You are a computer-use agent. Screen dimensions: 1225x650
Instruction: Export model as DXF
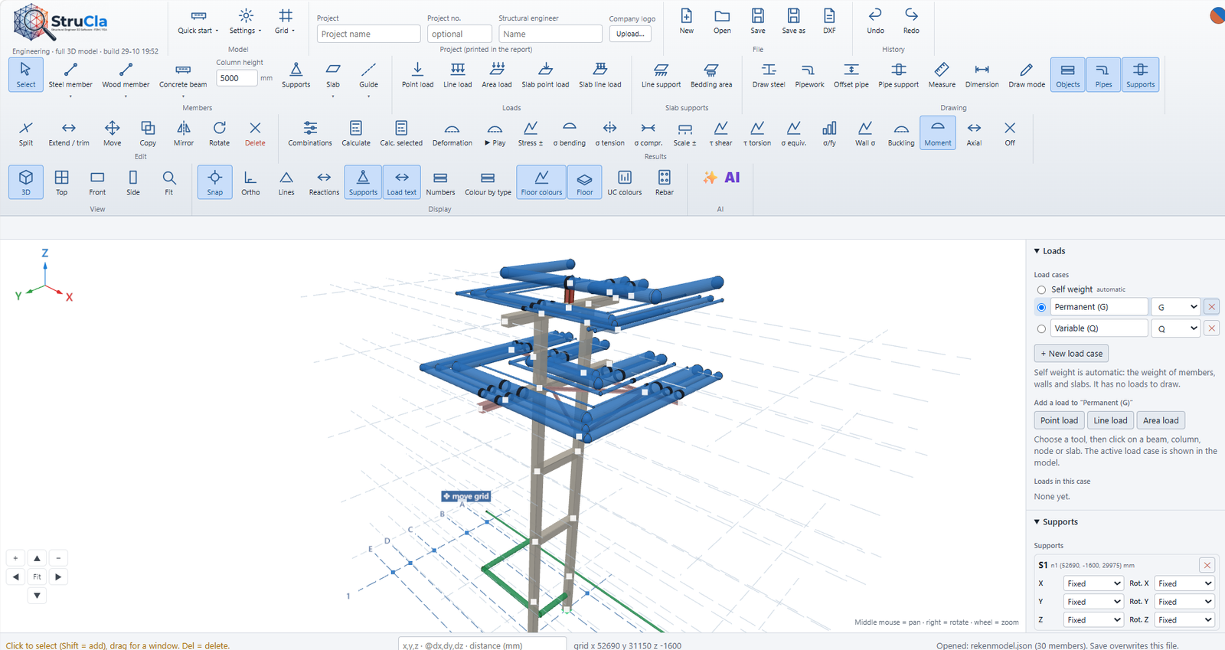click(x=829, y=21)
